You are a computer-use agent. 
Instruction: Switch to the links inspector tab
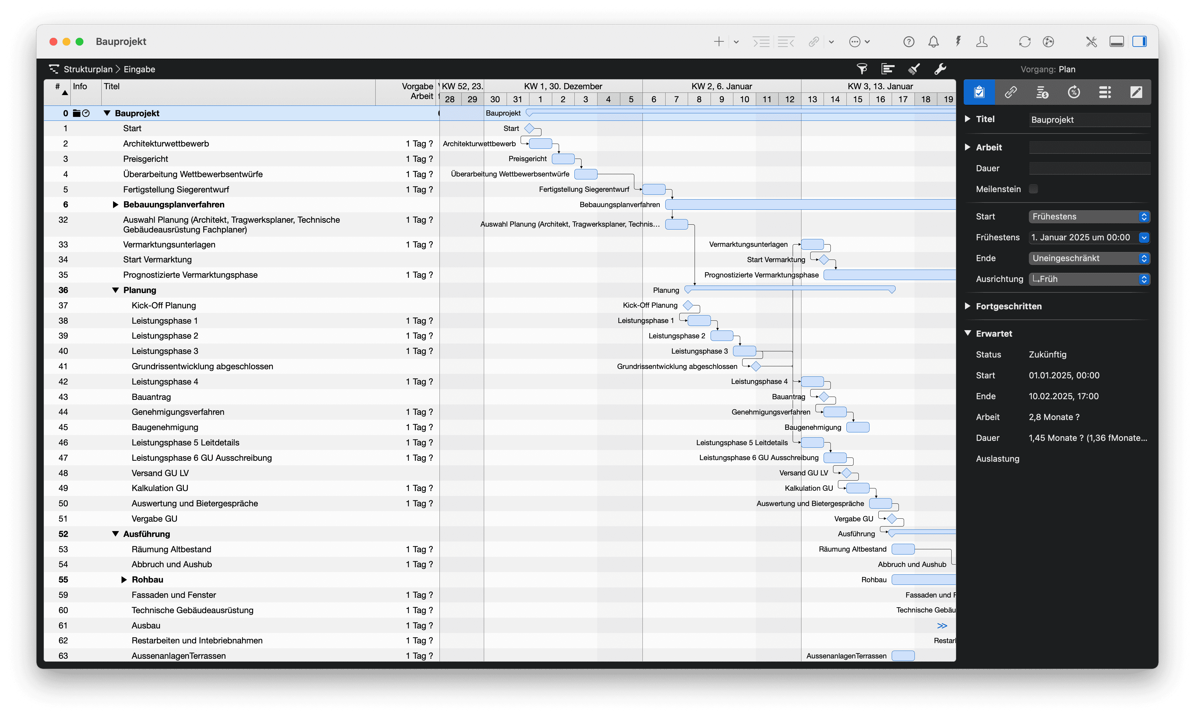(x=1010, y=92)
